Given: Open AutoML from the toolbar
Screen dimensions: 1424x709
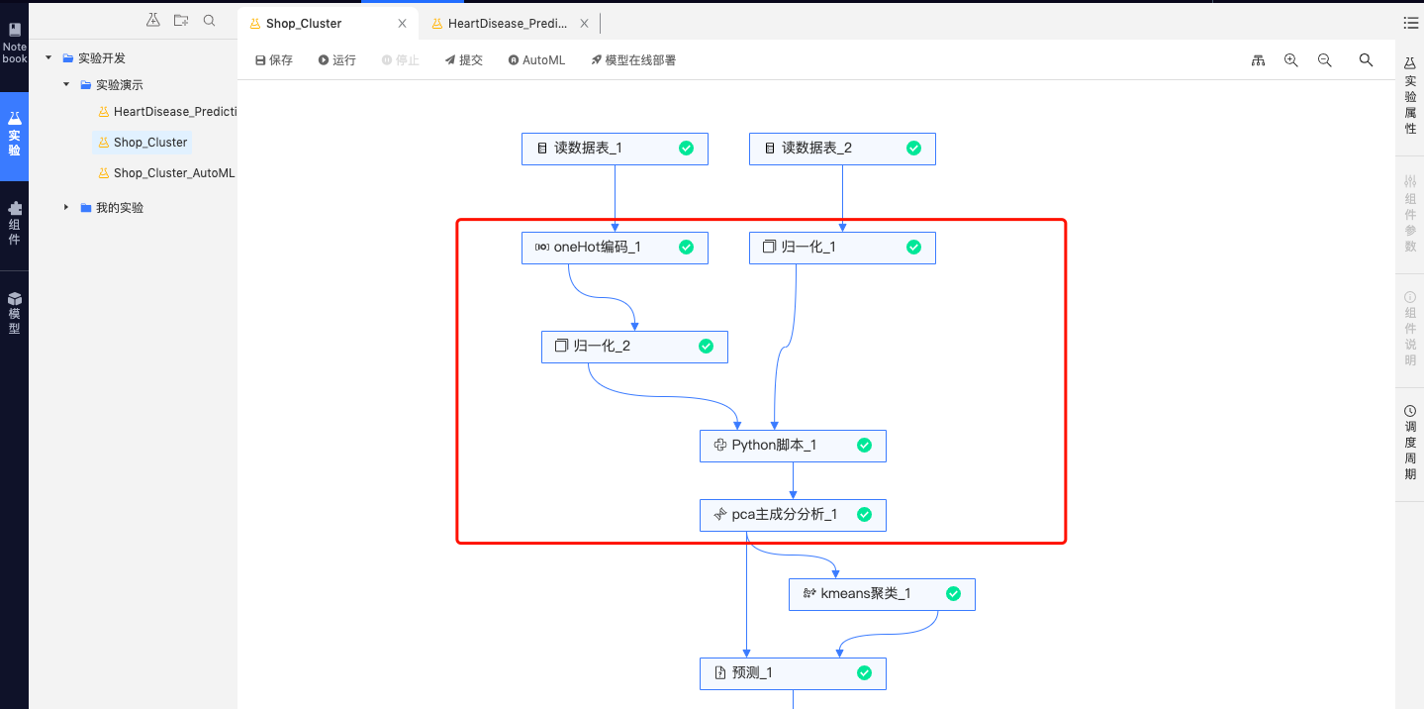Looking at the screenshot, I should [536, 60].
